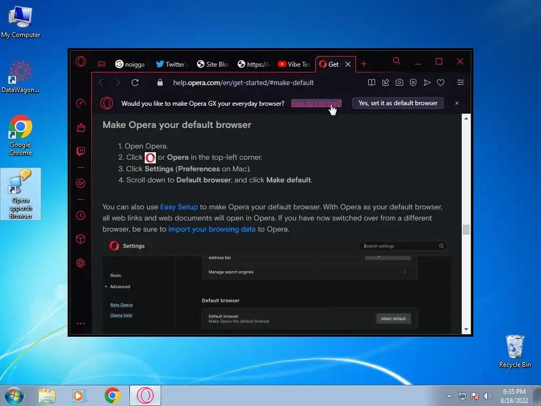
Task: Take a snapshot with the camera icon
Action: click(x=399, y=82)
